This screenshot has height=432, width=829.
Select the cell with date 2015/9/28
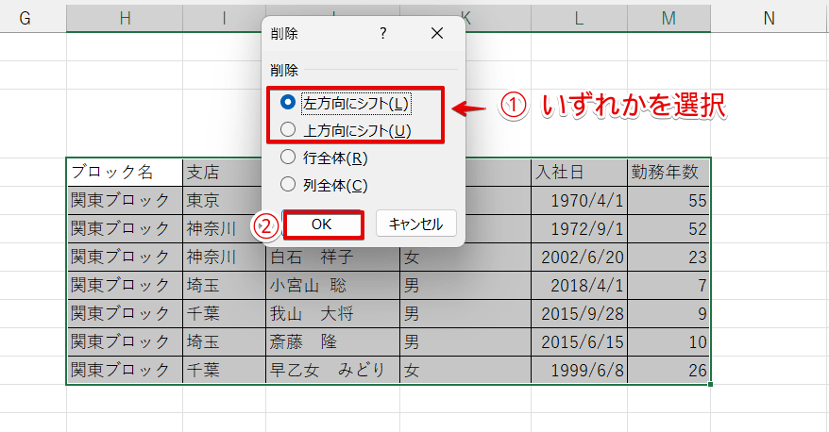click(x=579, y=314)
